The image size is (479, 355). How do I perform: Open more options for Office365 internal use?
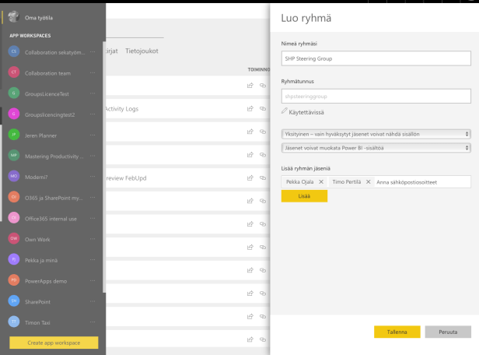click(93, 218)
